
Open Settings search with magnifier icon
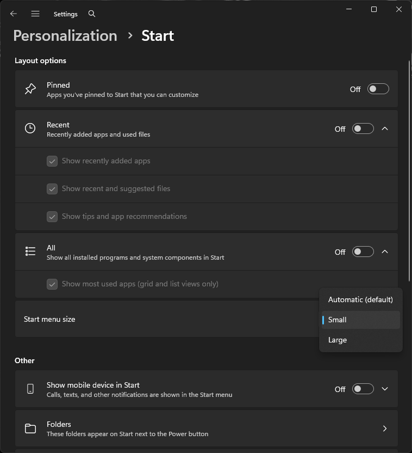pos(92,14)
